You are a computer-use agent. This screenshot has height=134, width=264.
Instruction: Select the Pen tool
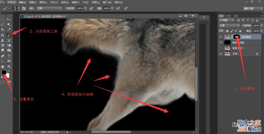pyautogui.click(x=3, y=56)
